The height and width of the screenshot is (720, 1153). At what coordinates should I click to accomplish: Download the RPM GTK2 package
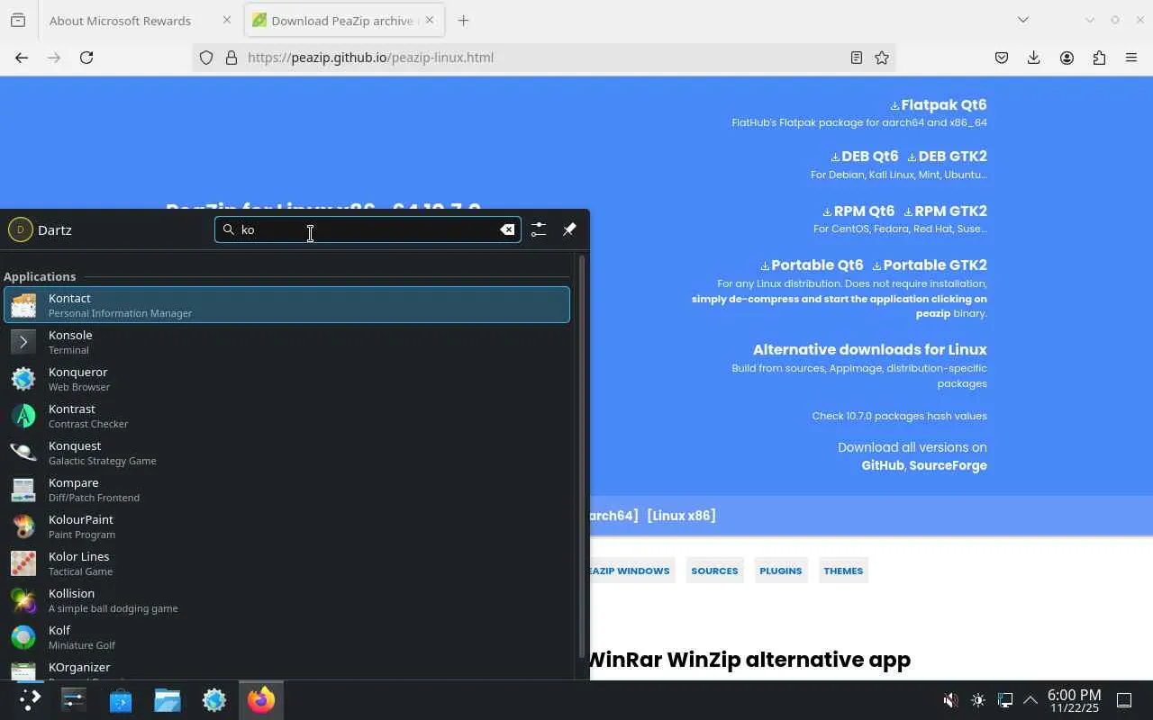tap(946, 211)
